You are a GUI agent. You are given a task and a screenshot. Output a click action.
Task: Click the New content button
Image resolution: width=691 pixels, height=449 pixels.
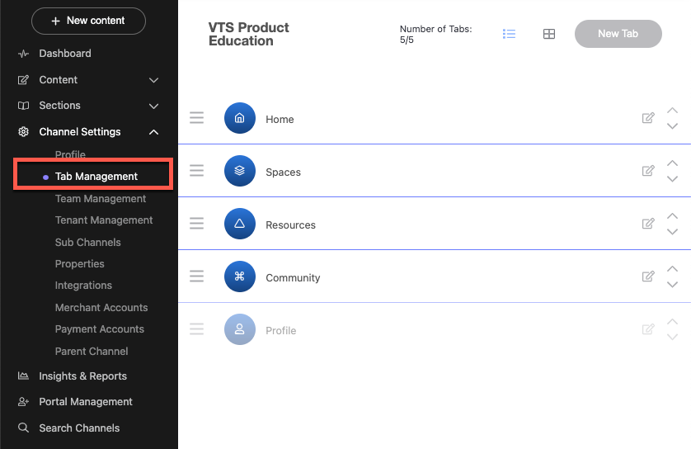point(88,21)
